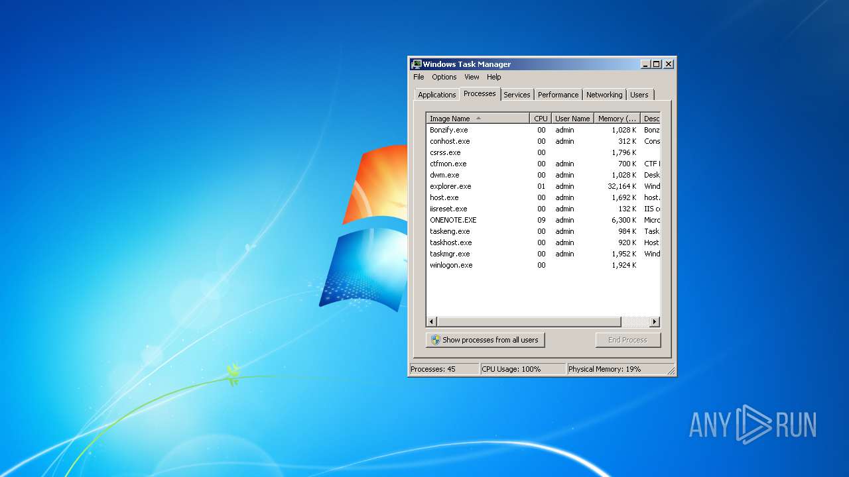Open the Users tab
Viewport: 849px width, 477px height.
click(639, 95)
